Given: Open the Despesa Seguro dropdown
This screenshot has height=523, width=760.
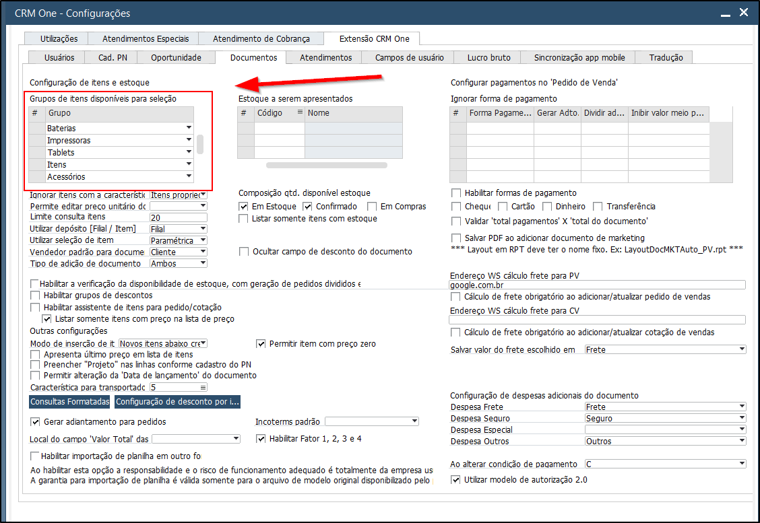Looking at the screenshot, I should (x=742, y=419).
